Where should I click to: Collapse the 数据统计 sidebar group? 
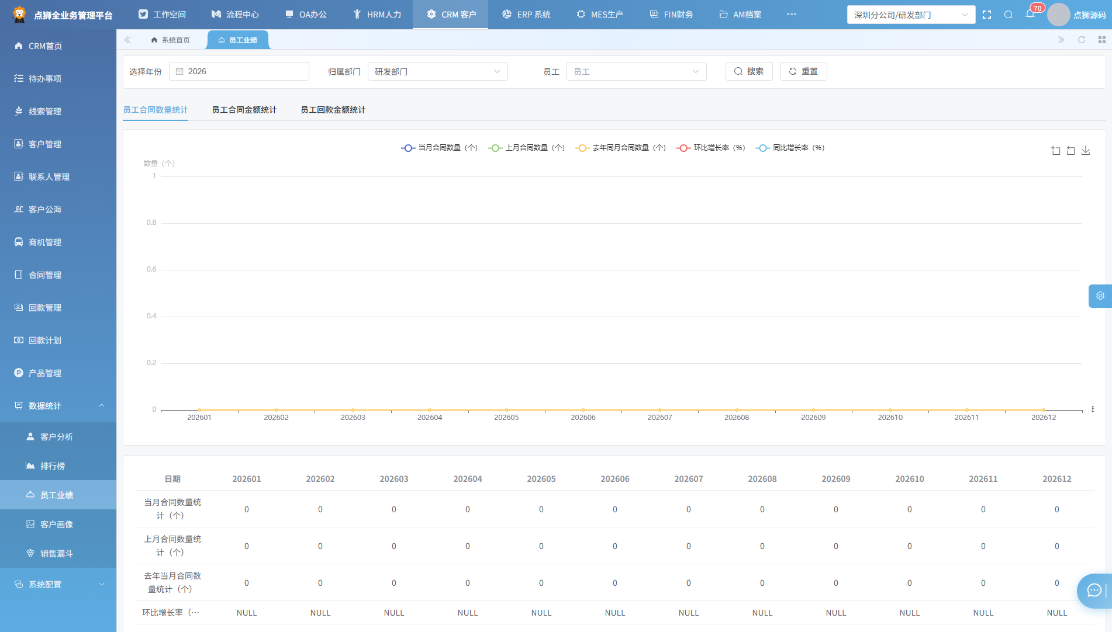coord(58,406)
